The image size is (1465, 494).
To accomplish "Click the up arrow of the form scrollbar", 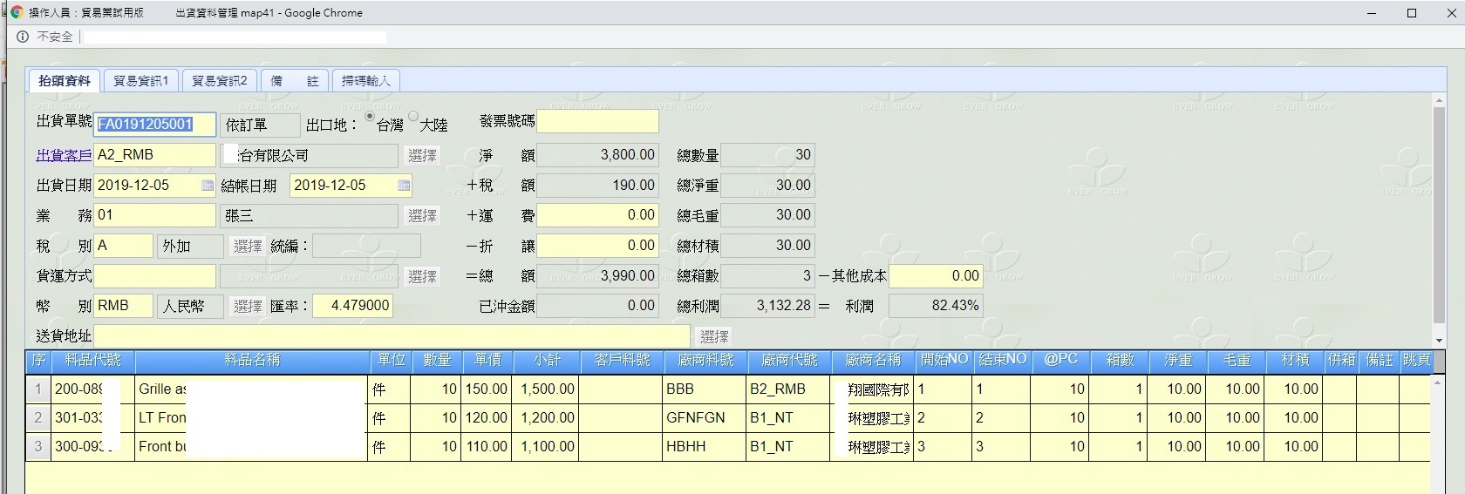I will click(1439, 101).
